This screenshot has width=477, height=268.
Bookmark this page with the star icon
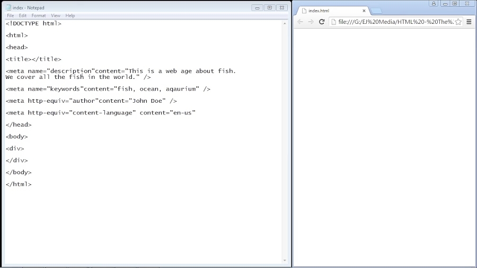[458, 22]
